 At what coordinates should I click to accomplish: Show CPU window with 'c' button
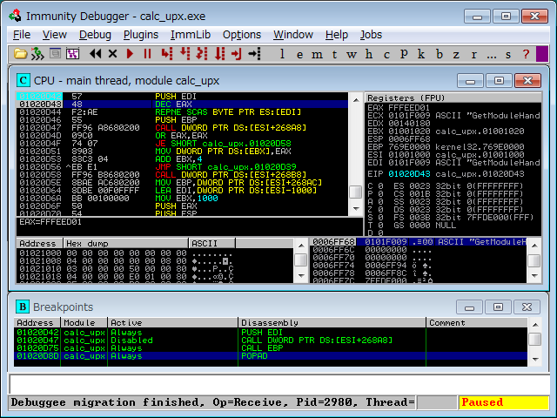[x=386, y=54]
